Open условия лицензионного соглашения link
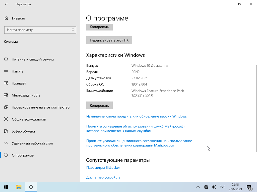 [139, 143]
